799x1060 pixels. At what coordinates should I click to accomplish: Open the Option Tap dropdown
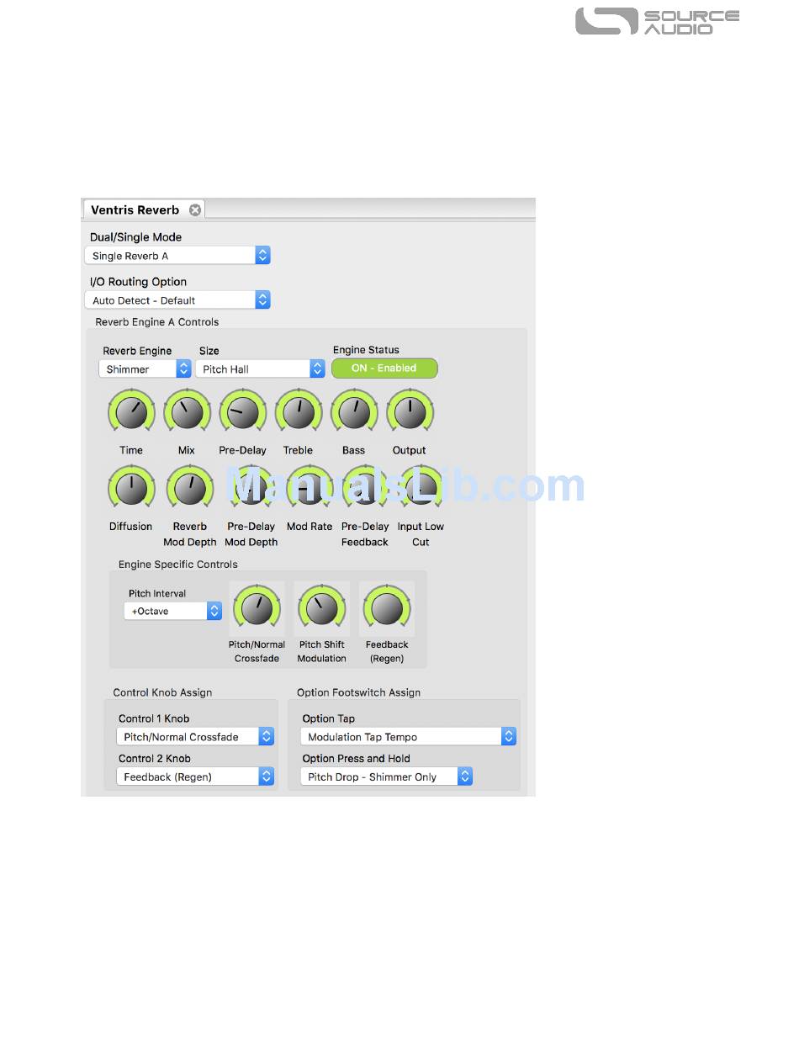pyautogui.click(x=408, y=737)
